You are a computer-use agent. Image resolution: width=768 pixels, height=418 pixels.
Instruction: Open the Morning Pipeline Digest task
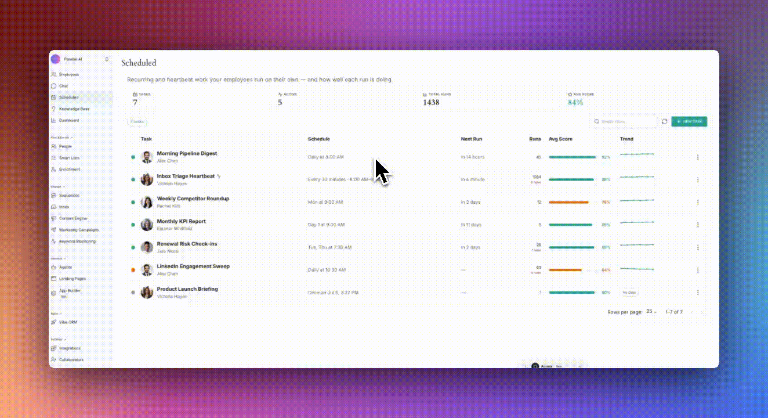[x=187, y=154]
